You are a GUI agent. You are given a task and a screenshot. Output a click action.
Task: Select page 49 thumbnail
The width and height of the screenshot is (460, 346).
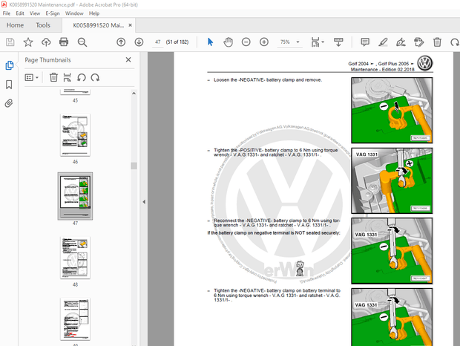pos(75,319)
